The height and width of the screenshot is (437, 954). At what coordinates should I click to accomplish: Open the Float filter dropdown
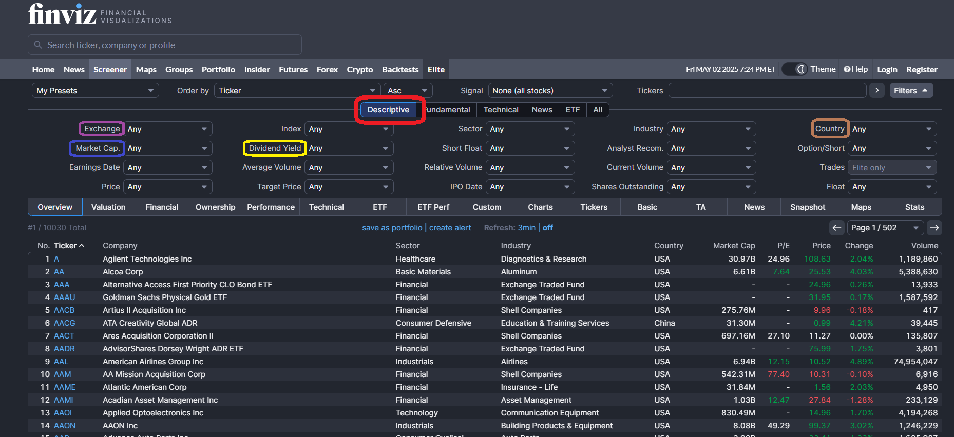point(892,187)
